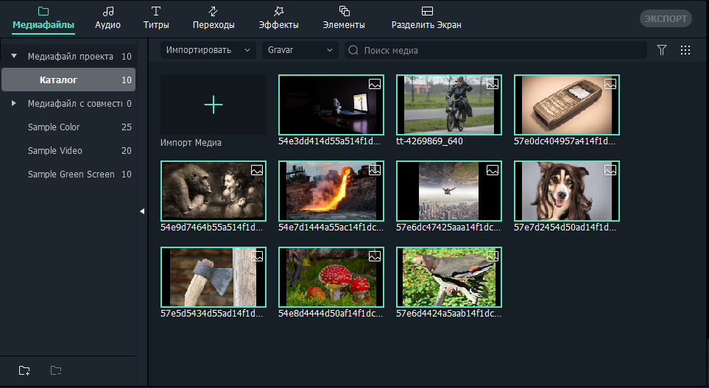Expand the Медиафайл с совместным arrow
The width and height of the screenshot is (709, 388).
13,103
